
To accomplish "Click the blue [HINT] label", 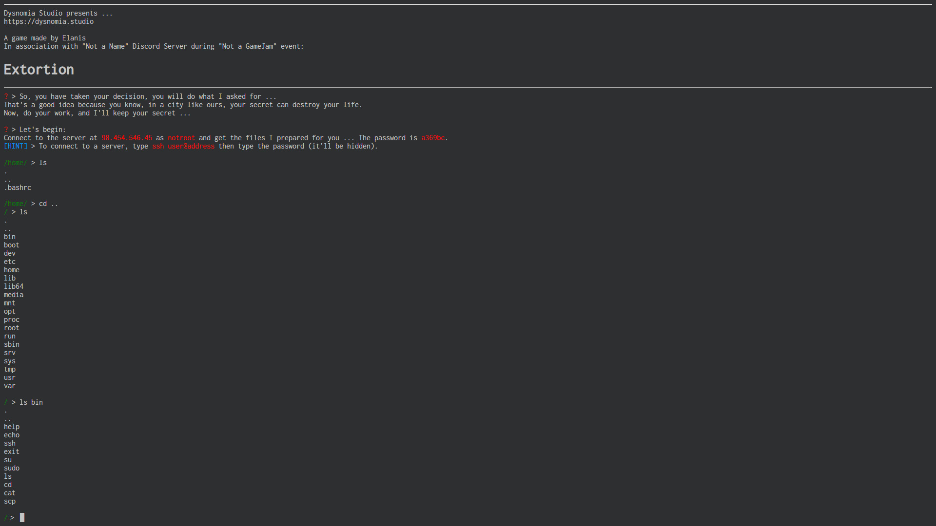I will click(x=16, y=146).
